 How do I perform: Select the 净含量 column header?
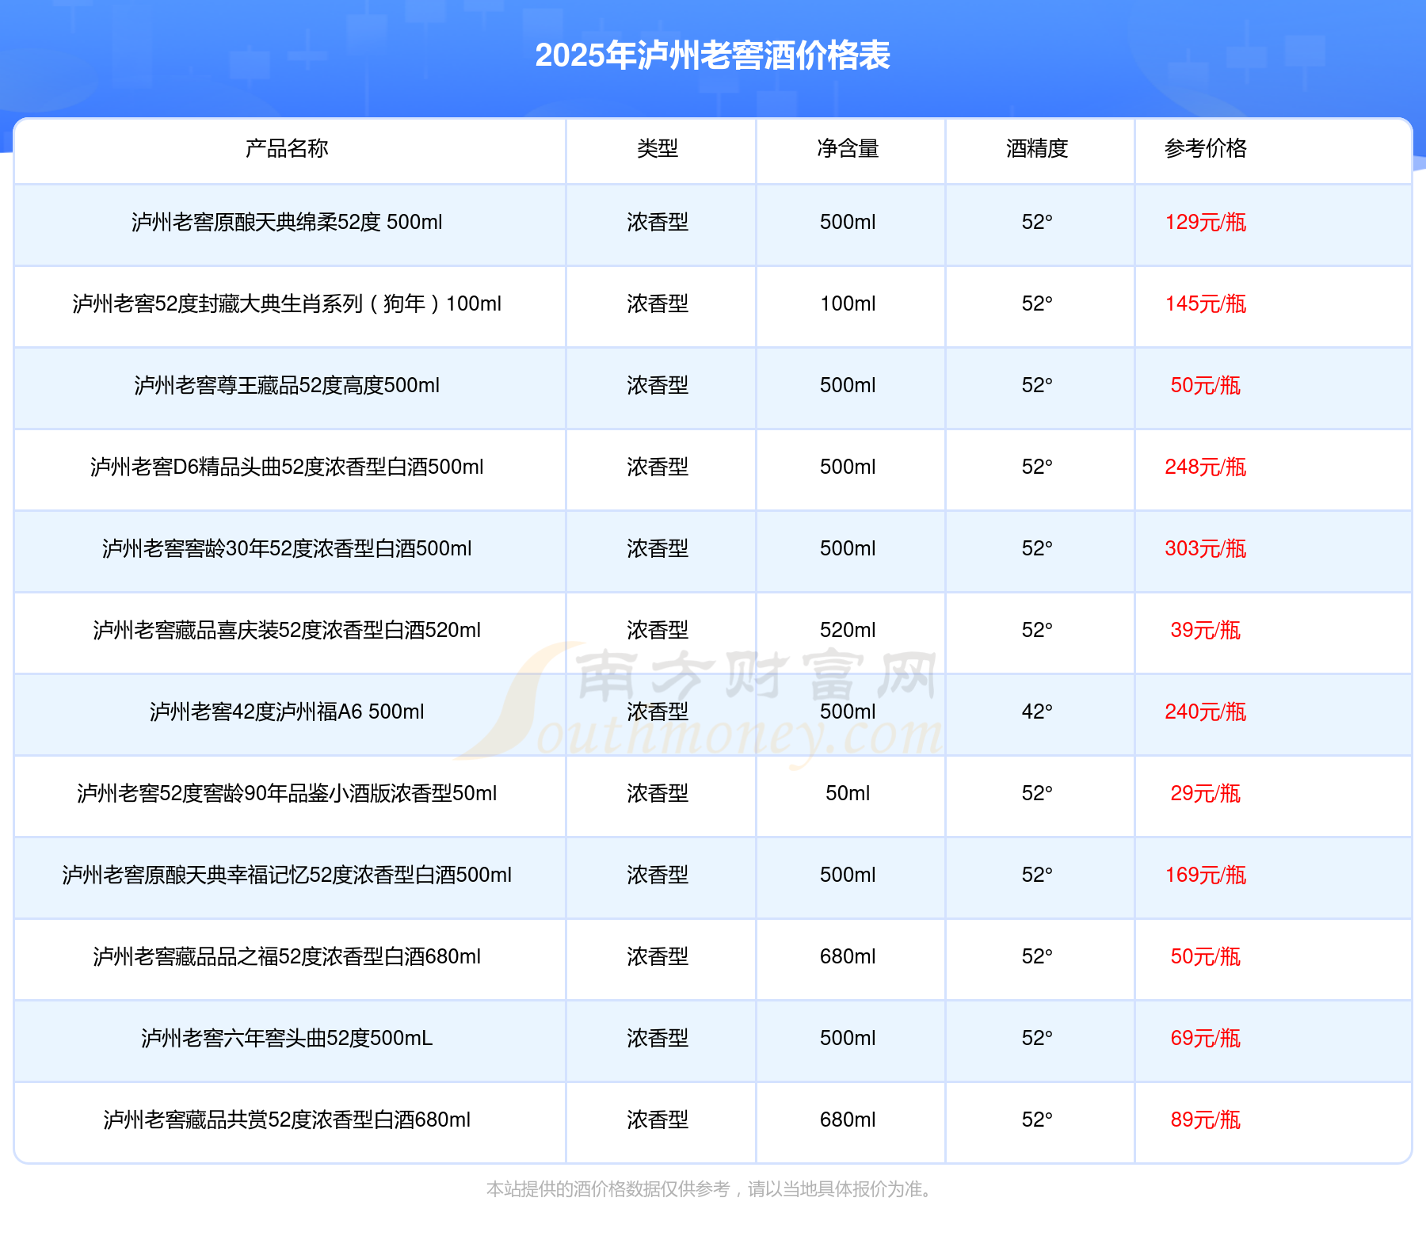click(x=848, y=148)
